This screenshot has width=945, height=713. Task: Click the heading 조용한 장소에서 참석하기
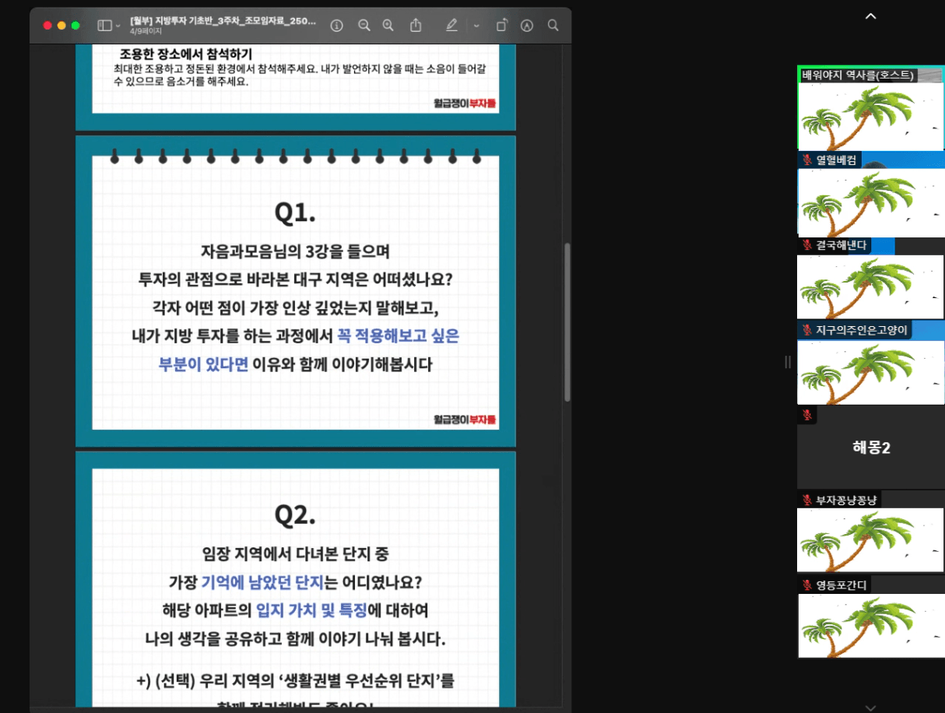click(x=186, y=54)
